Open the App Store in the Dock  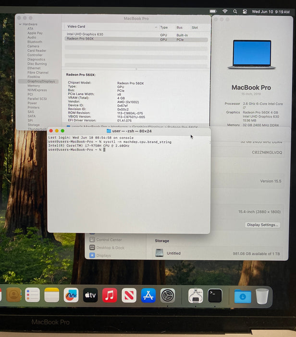[x=148, y=295]
